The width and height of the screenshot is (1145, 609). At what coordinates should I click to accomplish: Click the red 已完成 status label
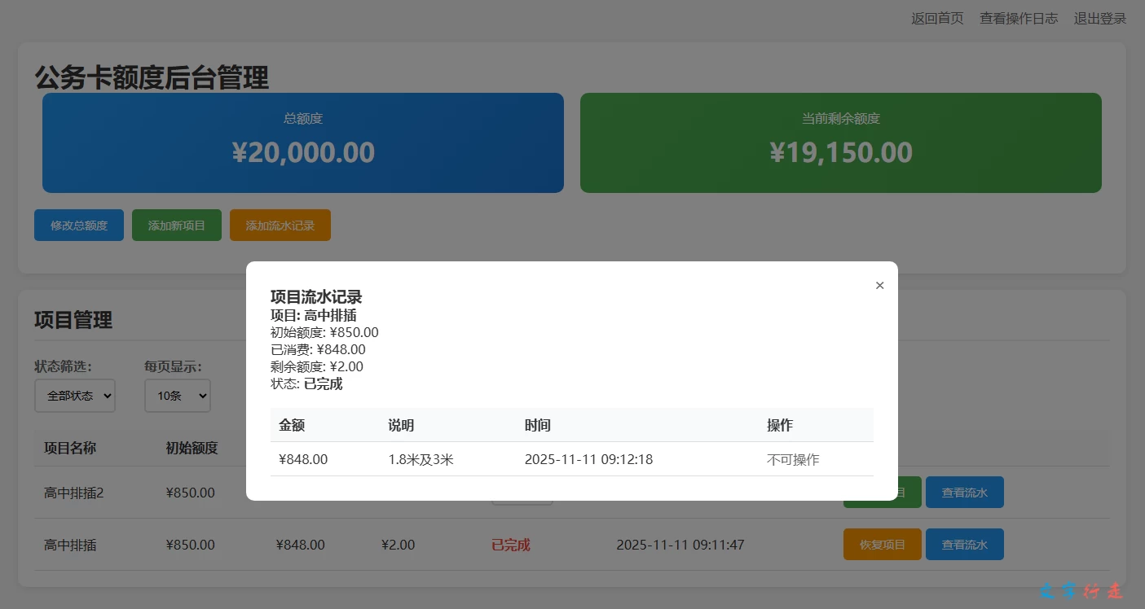(510, 545)
